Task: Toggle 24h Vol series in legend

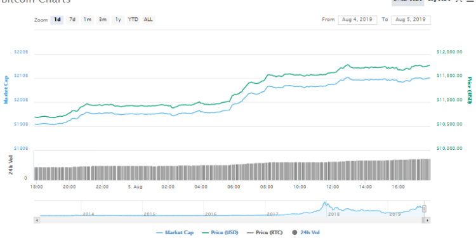Action: point(306,232)
